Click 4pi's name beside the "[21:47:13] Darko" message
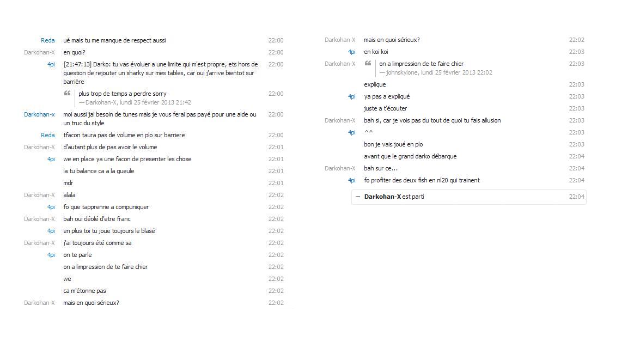640x349 pixels. tap(51, 64)
